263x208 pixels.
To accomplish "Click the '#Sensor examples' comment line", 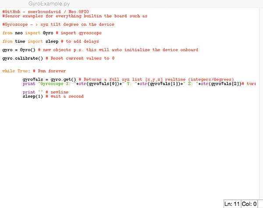I will 75,16.
